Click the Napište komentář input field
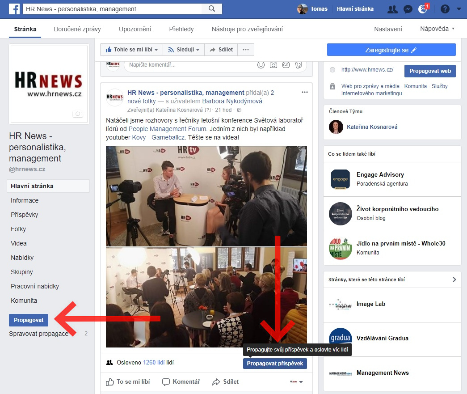 (216, 65)
